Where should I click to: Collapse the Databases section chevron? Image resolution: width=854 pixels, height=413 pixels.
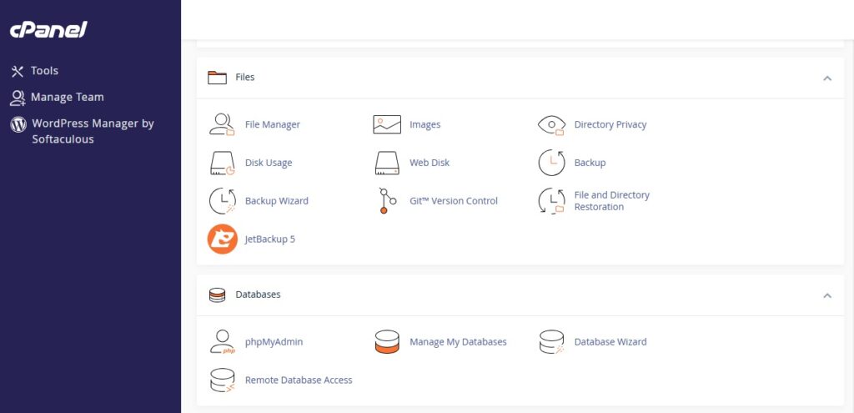(x=827, y=295)
